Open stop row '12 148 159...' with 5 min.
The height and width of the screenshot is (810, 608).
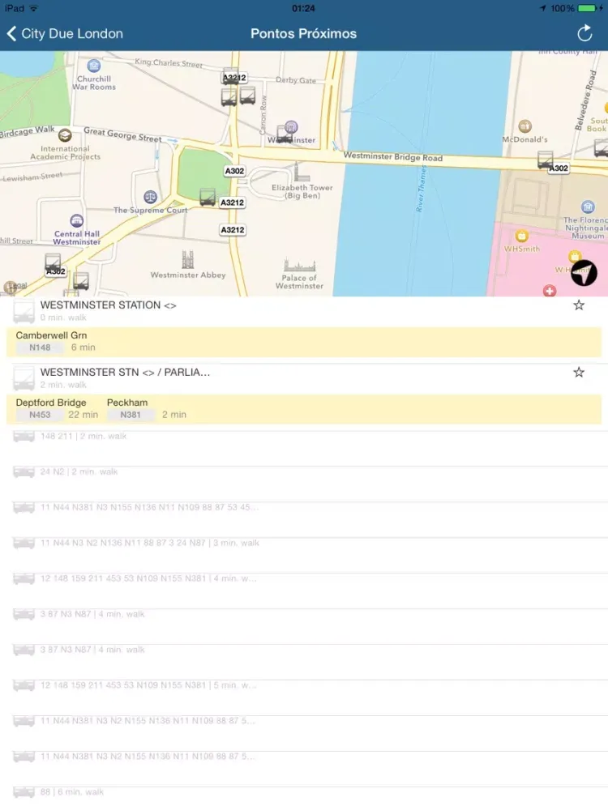[304, 698]
